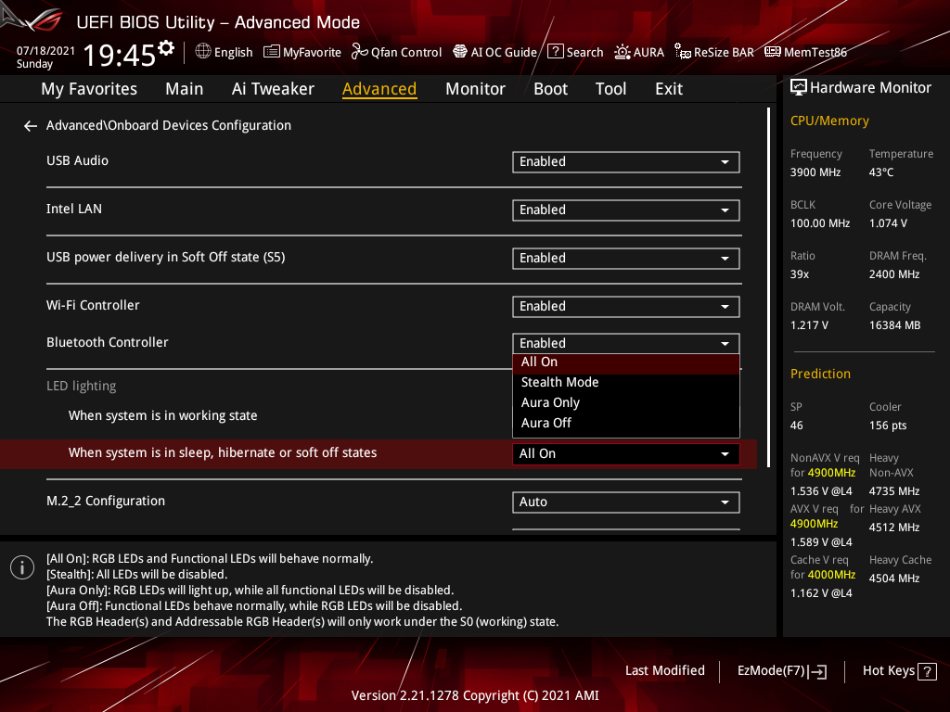The height and width of the screenshot is (712, 950).
Task: Open the BIOS Search function
Action: click(574, 52)
